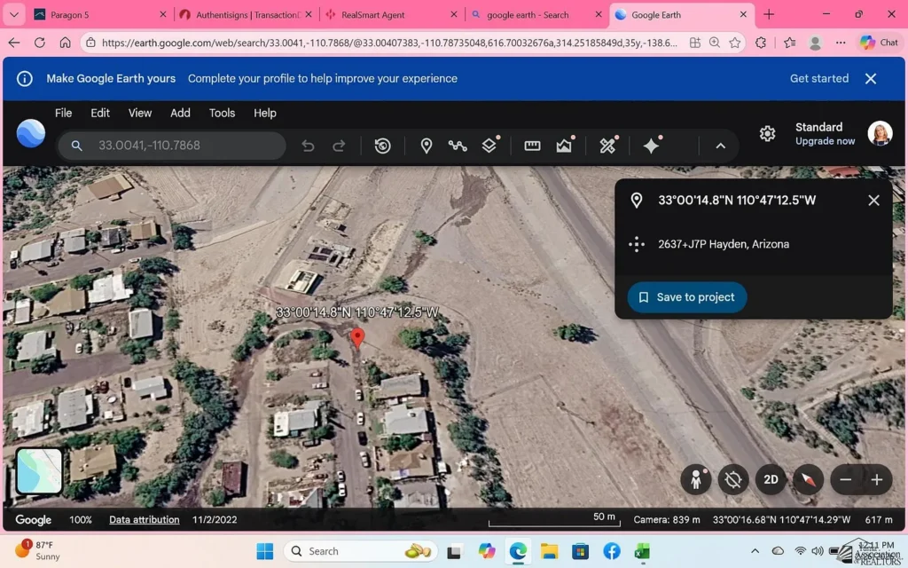Toggle sun lighting on the globe
The height and width of the screenshot is (568, 908).
coord(733,479)
